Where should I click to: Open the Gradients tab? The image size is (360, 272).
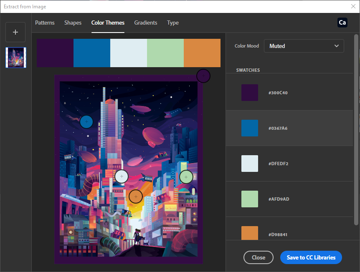click(x=146, y=23)
